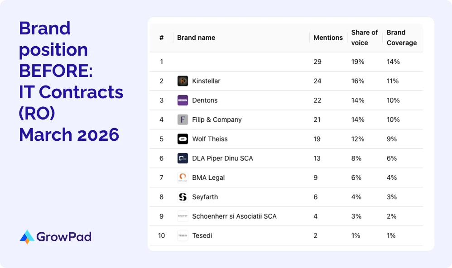
Task: Click the 14% brand coverage in row 1
Action: 393,62
